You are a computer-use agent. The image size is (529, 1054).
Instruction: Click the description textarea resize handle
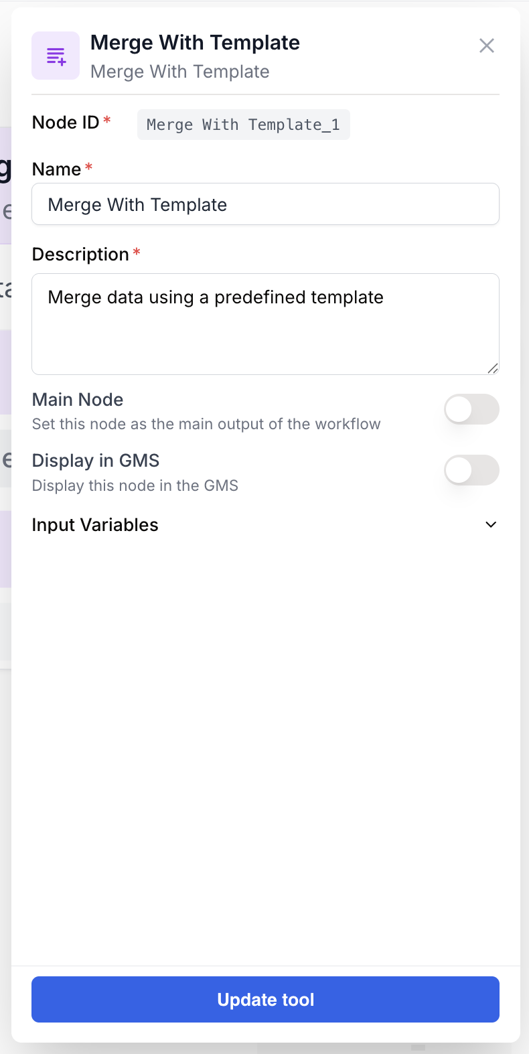(x=494, y=369)
